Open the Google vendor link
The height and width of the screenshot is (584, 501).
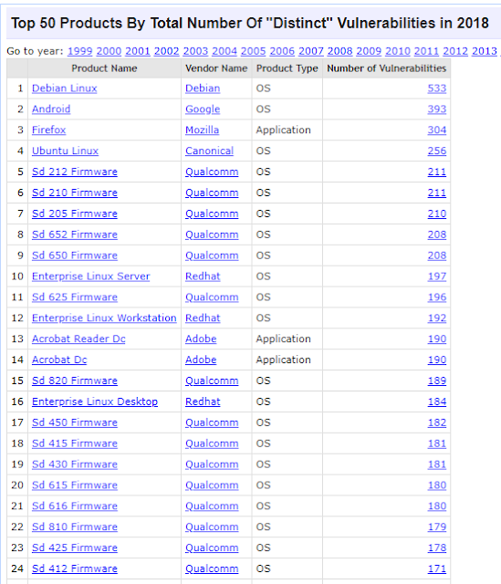(x=203, y=109)
